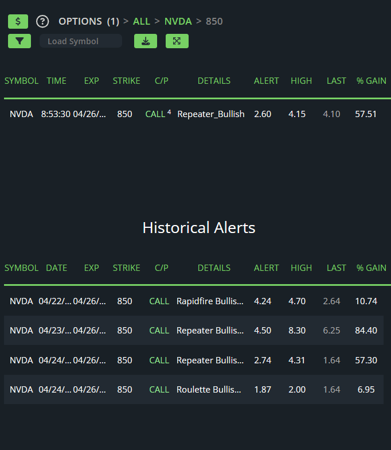Click the green dollar sign icon
This screenshot has height=450, width=391.
[18, 22]
